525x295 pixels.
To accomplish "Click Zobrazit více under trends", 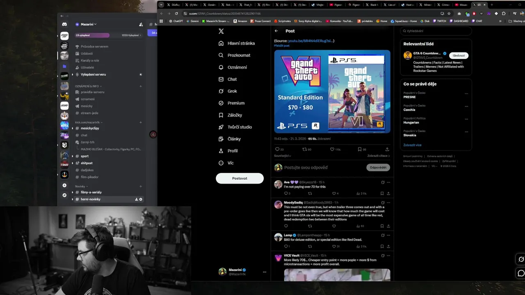I will coord(412,145).
